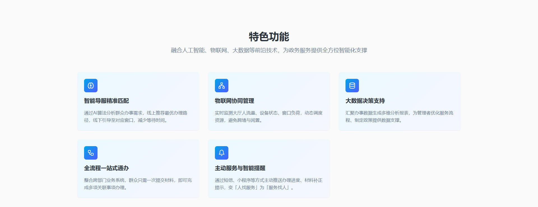Screen dimensions: 538x207
Task: Click the network icon for 物联网协同管理
Action: click(221, 86)
